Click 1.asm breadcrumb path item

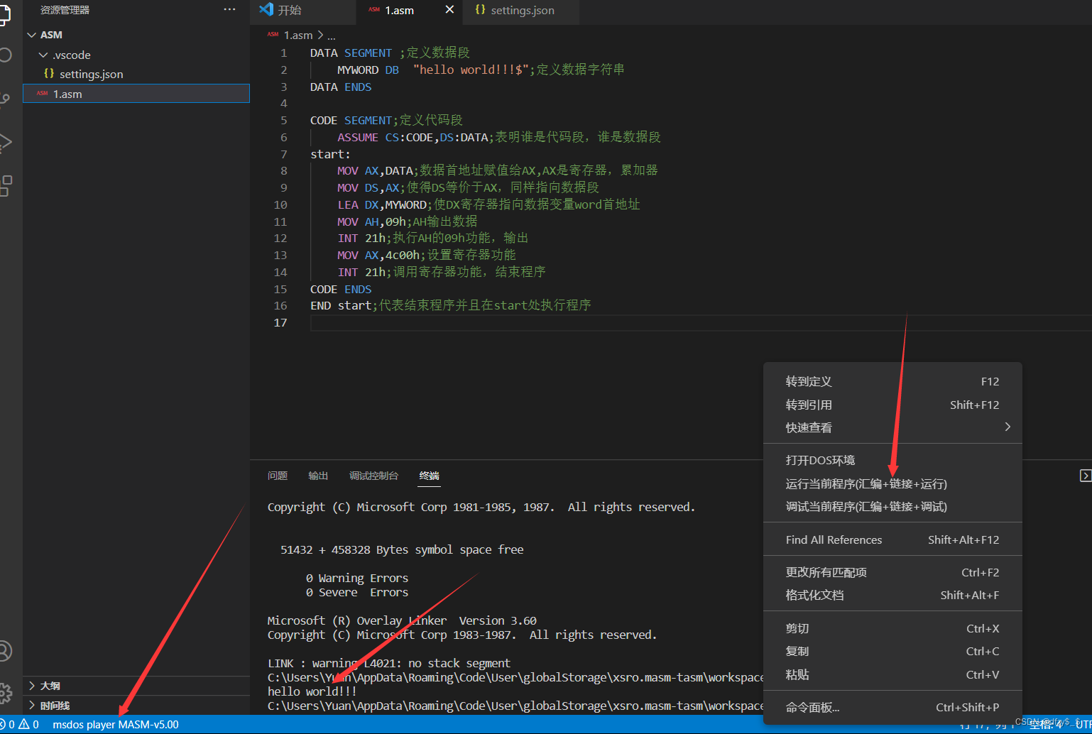point(298,35)
